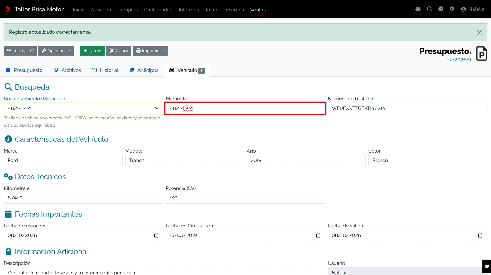Open the Historial tab
Screen dimensions: 491x275
pyautogui.click(x=105, y=70)
